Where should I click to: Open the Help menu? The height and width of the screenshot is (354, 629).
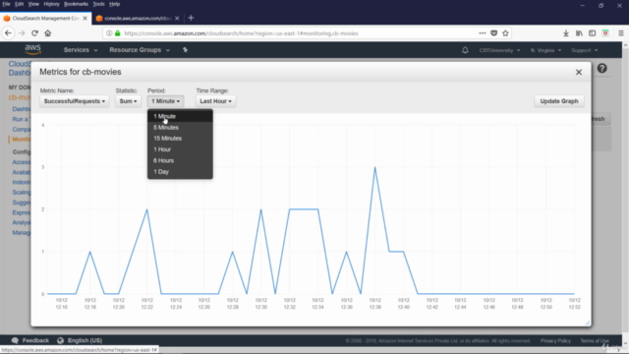click(114, 4)
